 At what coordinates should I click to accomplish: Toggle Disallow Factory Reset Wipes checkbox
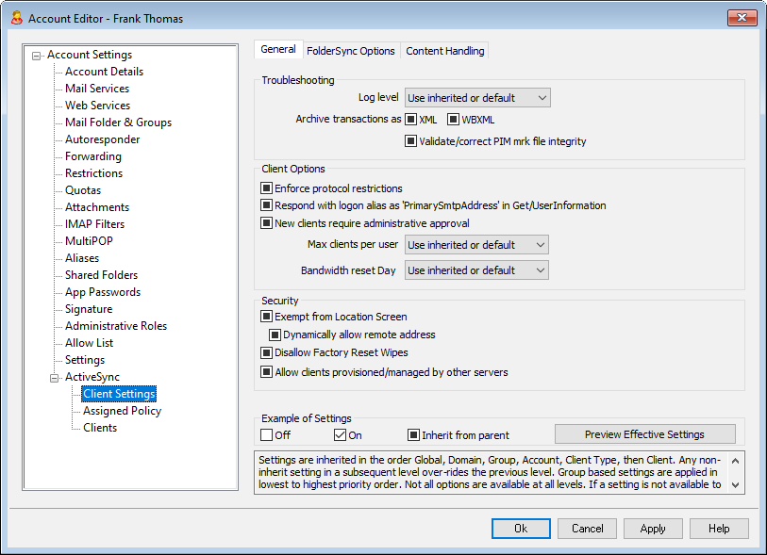267,353
